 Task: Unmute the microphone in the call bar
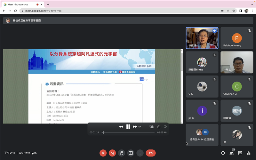tap(103, 153)
